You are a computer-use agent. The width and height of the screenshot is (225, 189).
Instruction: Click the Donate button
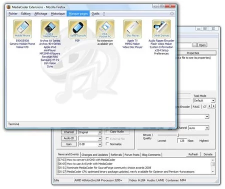point(208,154)
